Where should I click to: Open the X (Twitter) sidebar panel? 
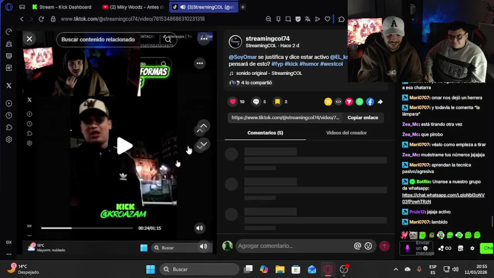coord(9,86)
